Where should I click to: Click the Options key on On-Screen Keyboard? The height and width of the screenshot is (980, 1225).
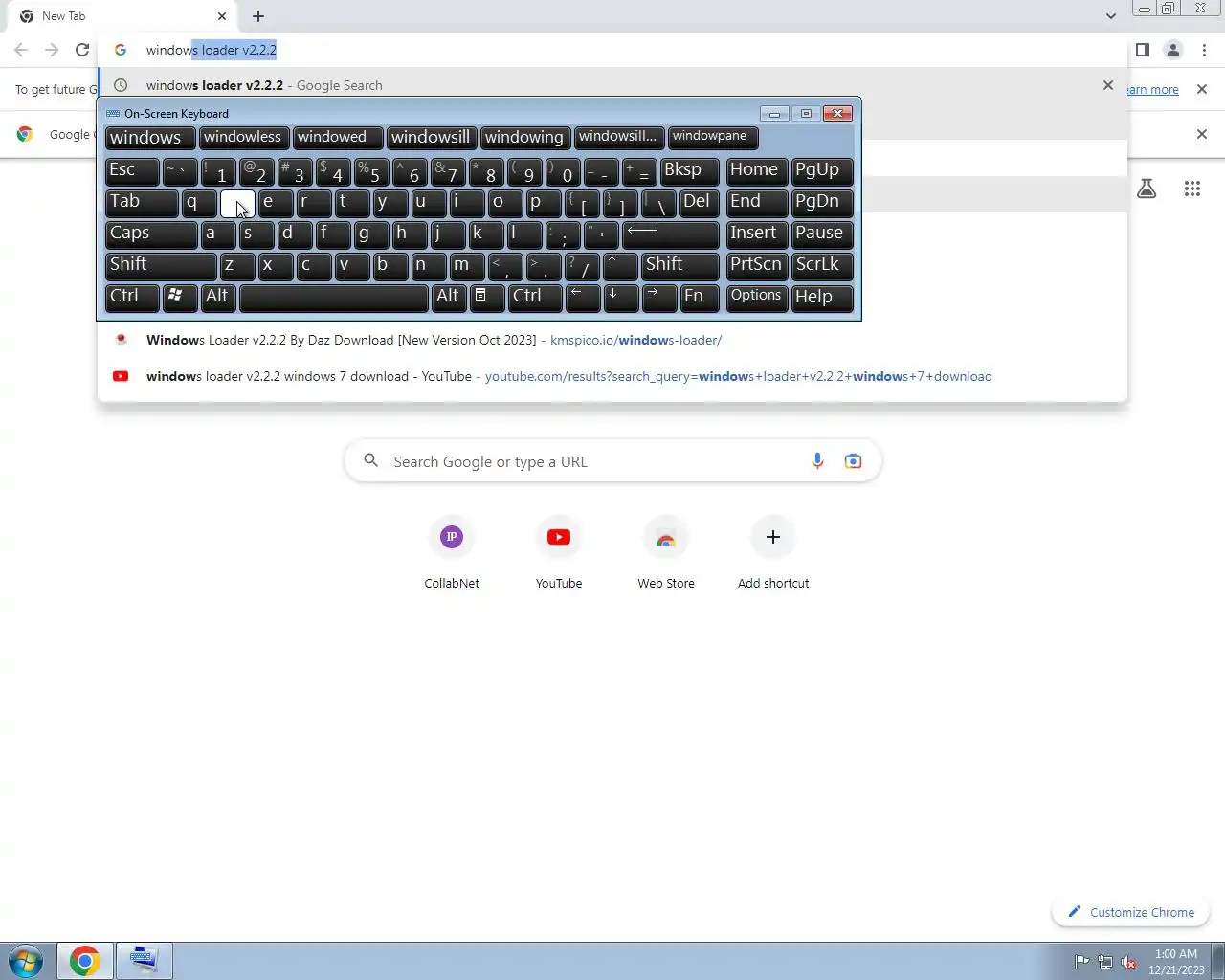pos(757,298)
